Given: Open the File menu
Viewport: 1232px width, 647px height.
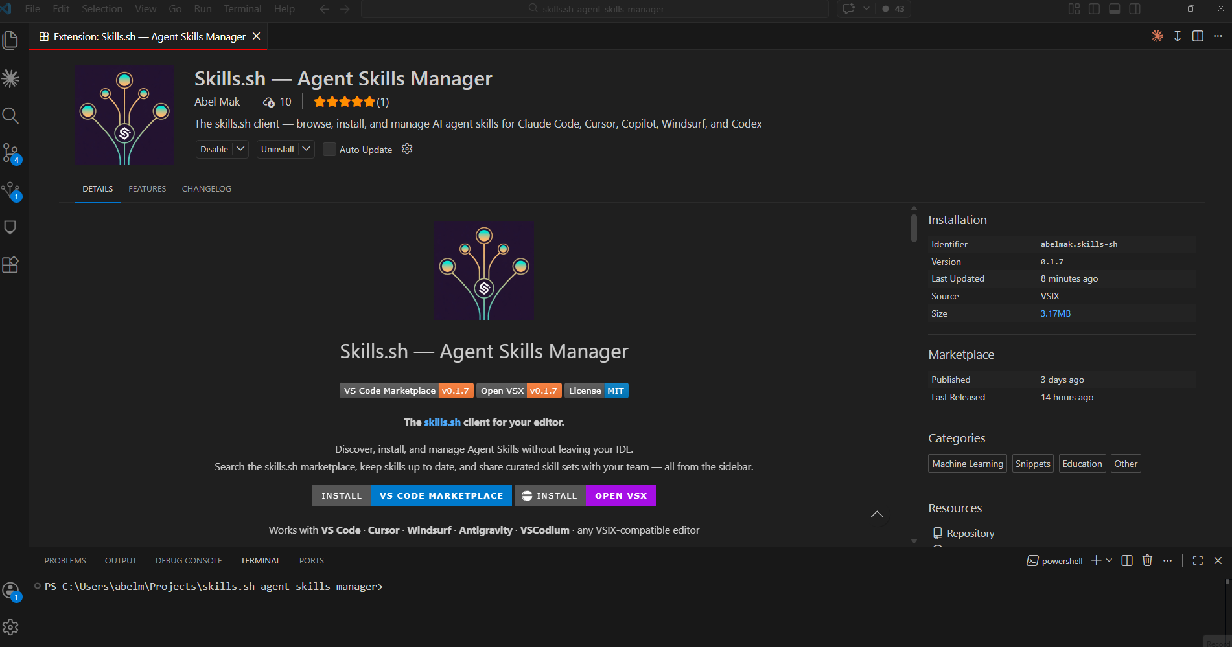Looking at the screenshot, I should click(32, 9).
